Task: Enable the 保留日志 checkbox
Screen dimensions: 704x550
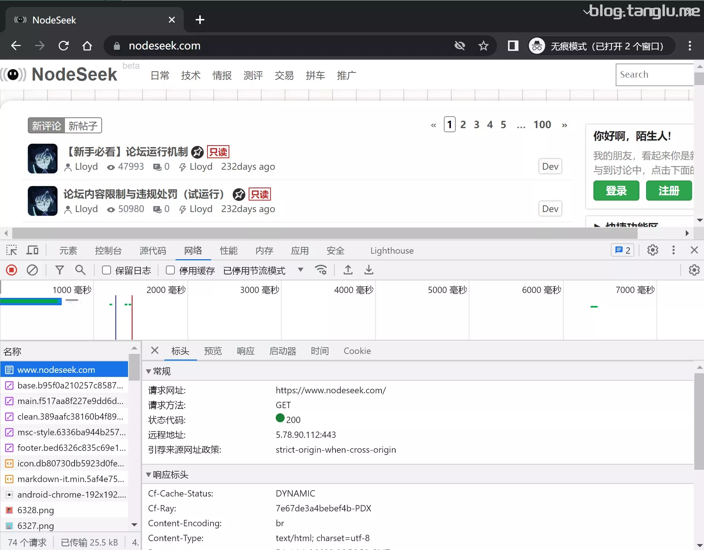Action: point(107,270)
